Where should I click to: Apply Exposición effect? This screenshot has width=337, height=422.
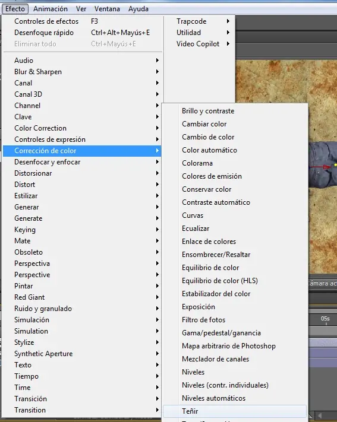(x=235, y=307)
